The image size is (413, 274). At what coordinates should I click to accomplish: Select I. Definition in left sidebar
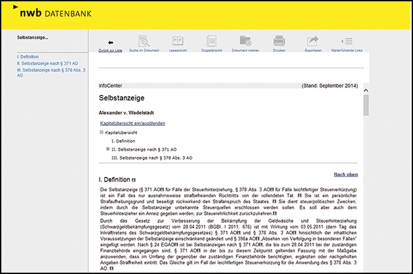tap(28, 57)
